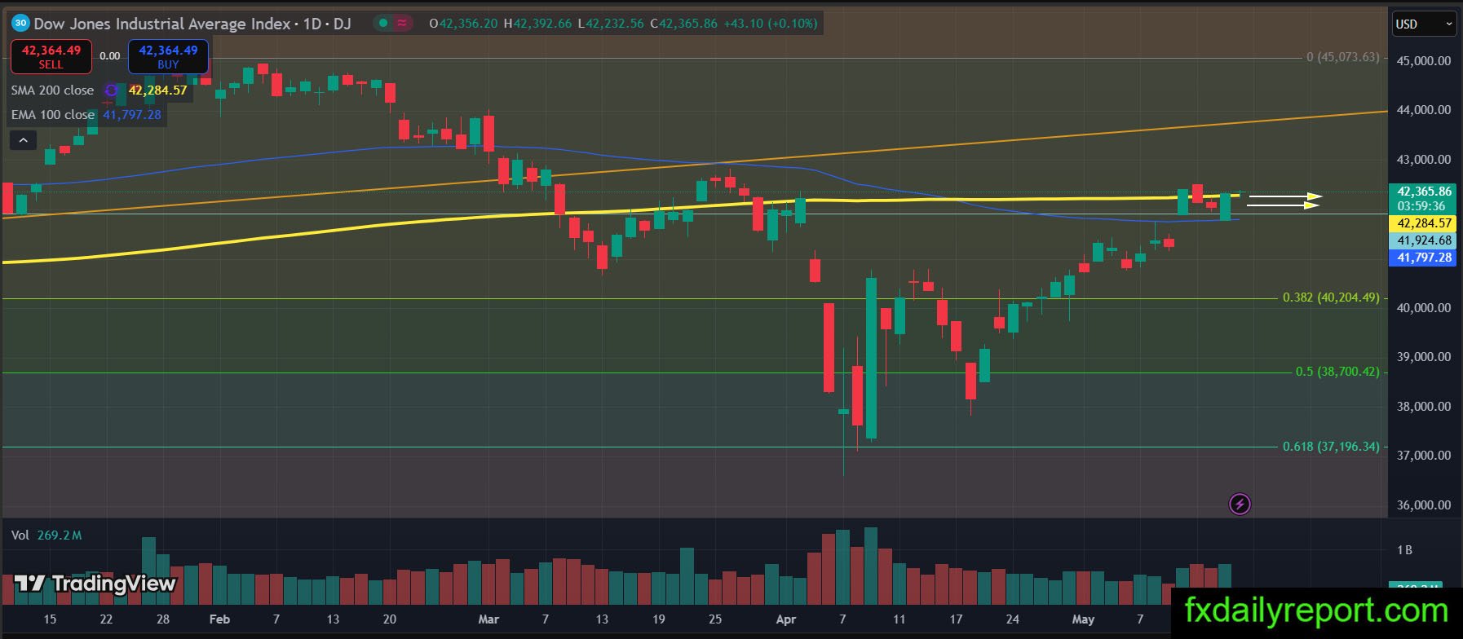Click the blue BUY 42,364.49 button
1463x639 pixels.
point(168,56)
